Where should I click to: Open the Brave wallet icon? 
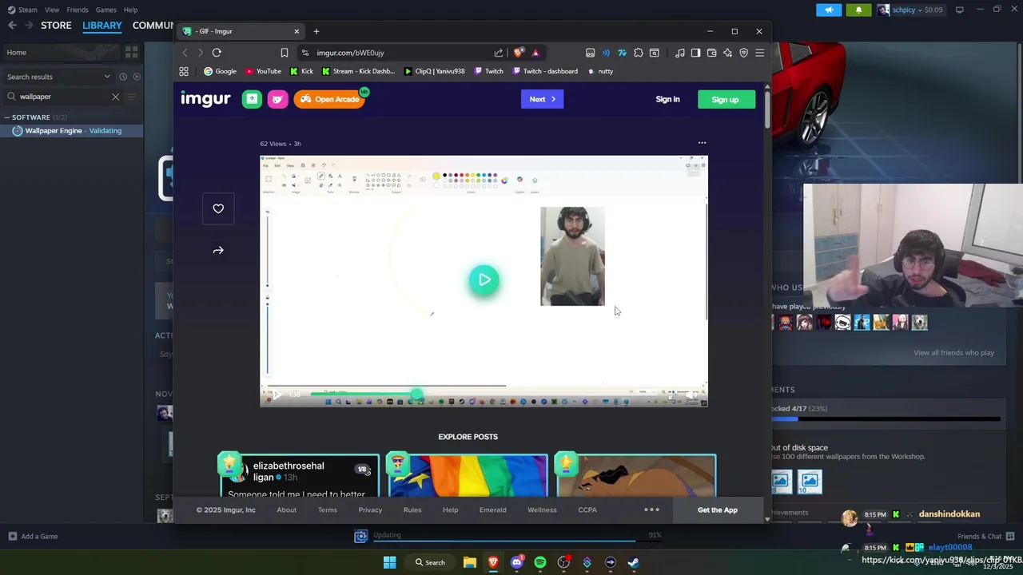click(711, 53)
